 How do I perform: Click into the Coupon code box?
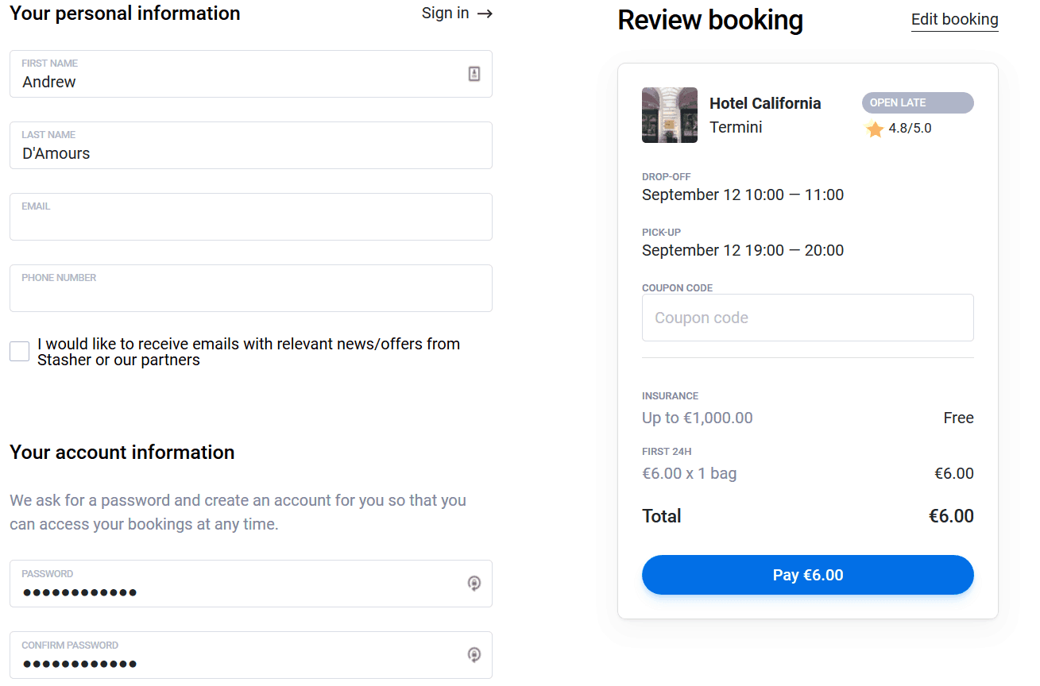(808, 318)
